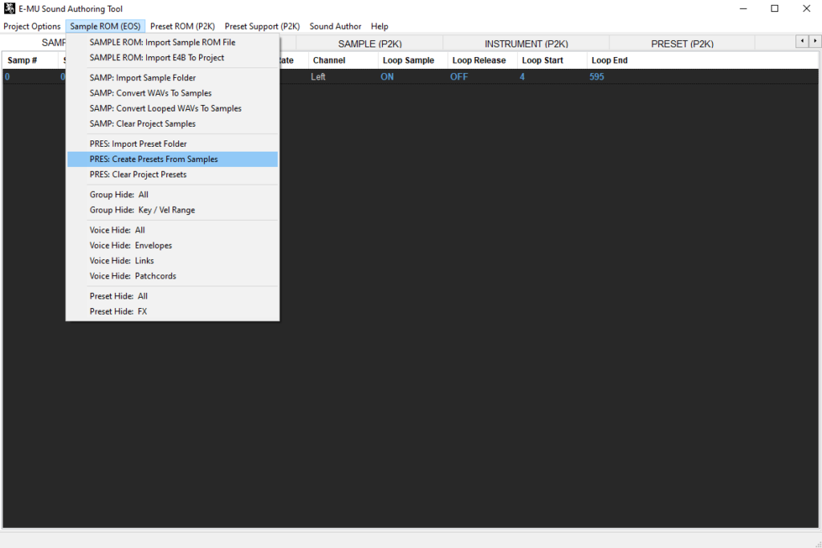Click the Channel column header

[x=344, y=60]
